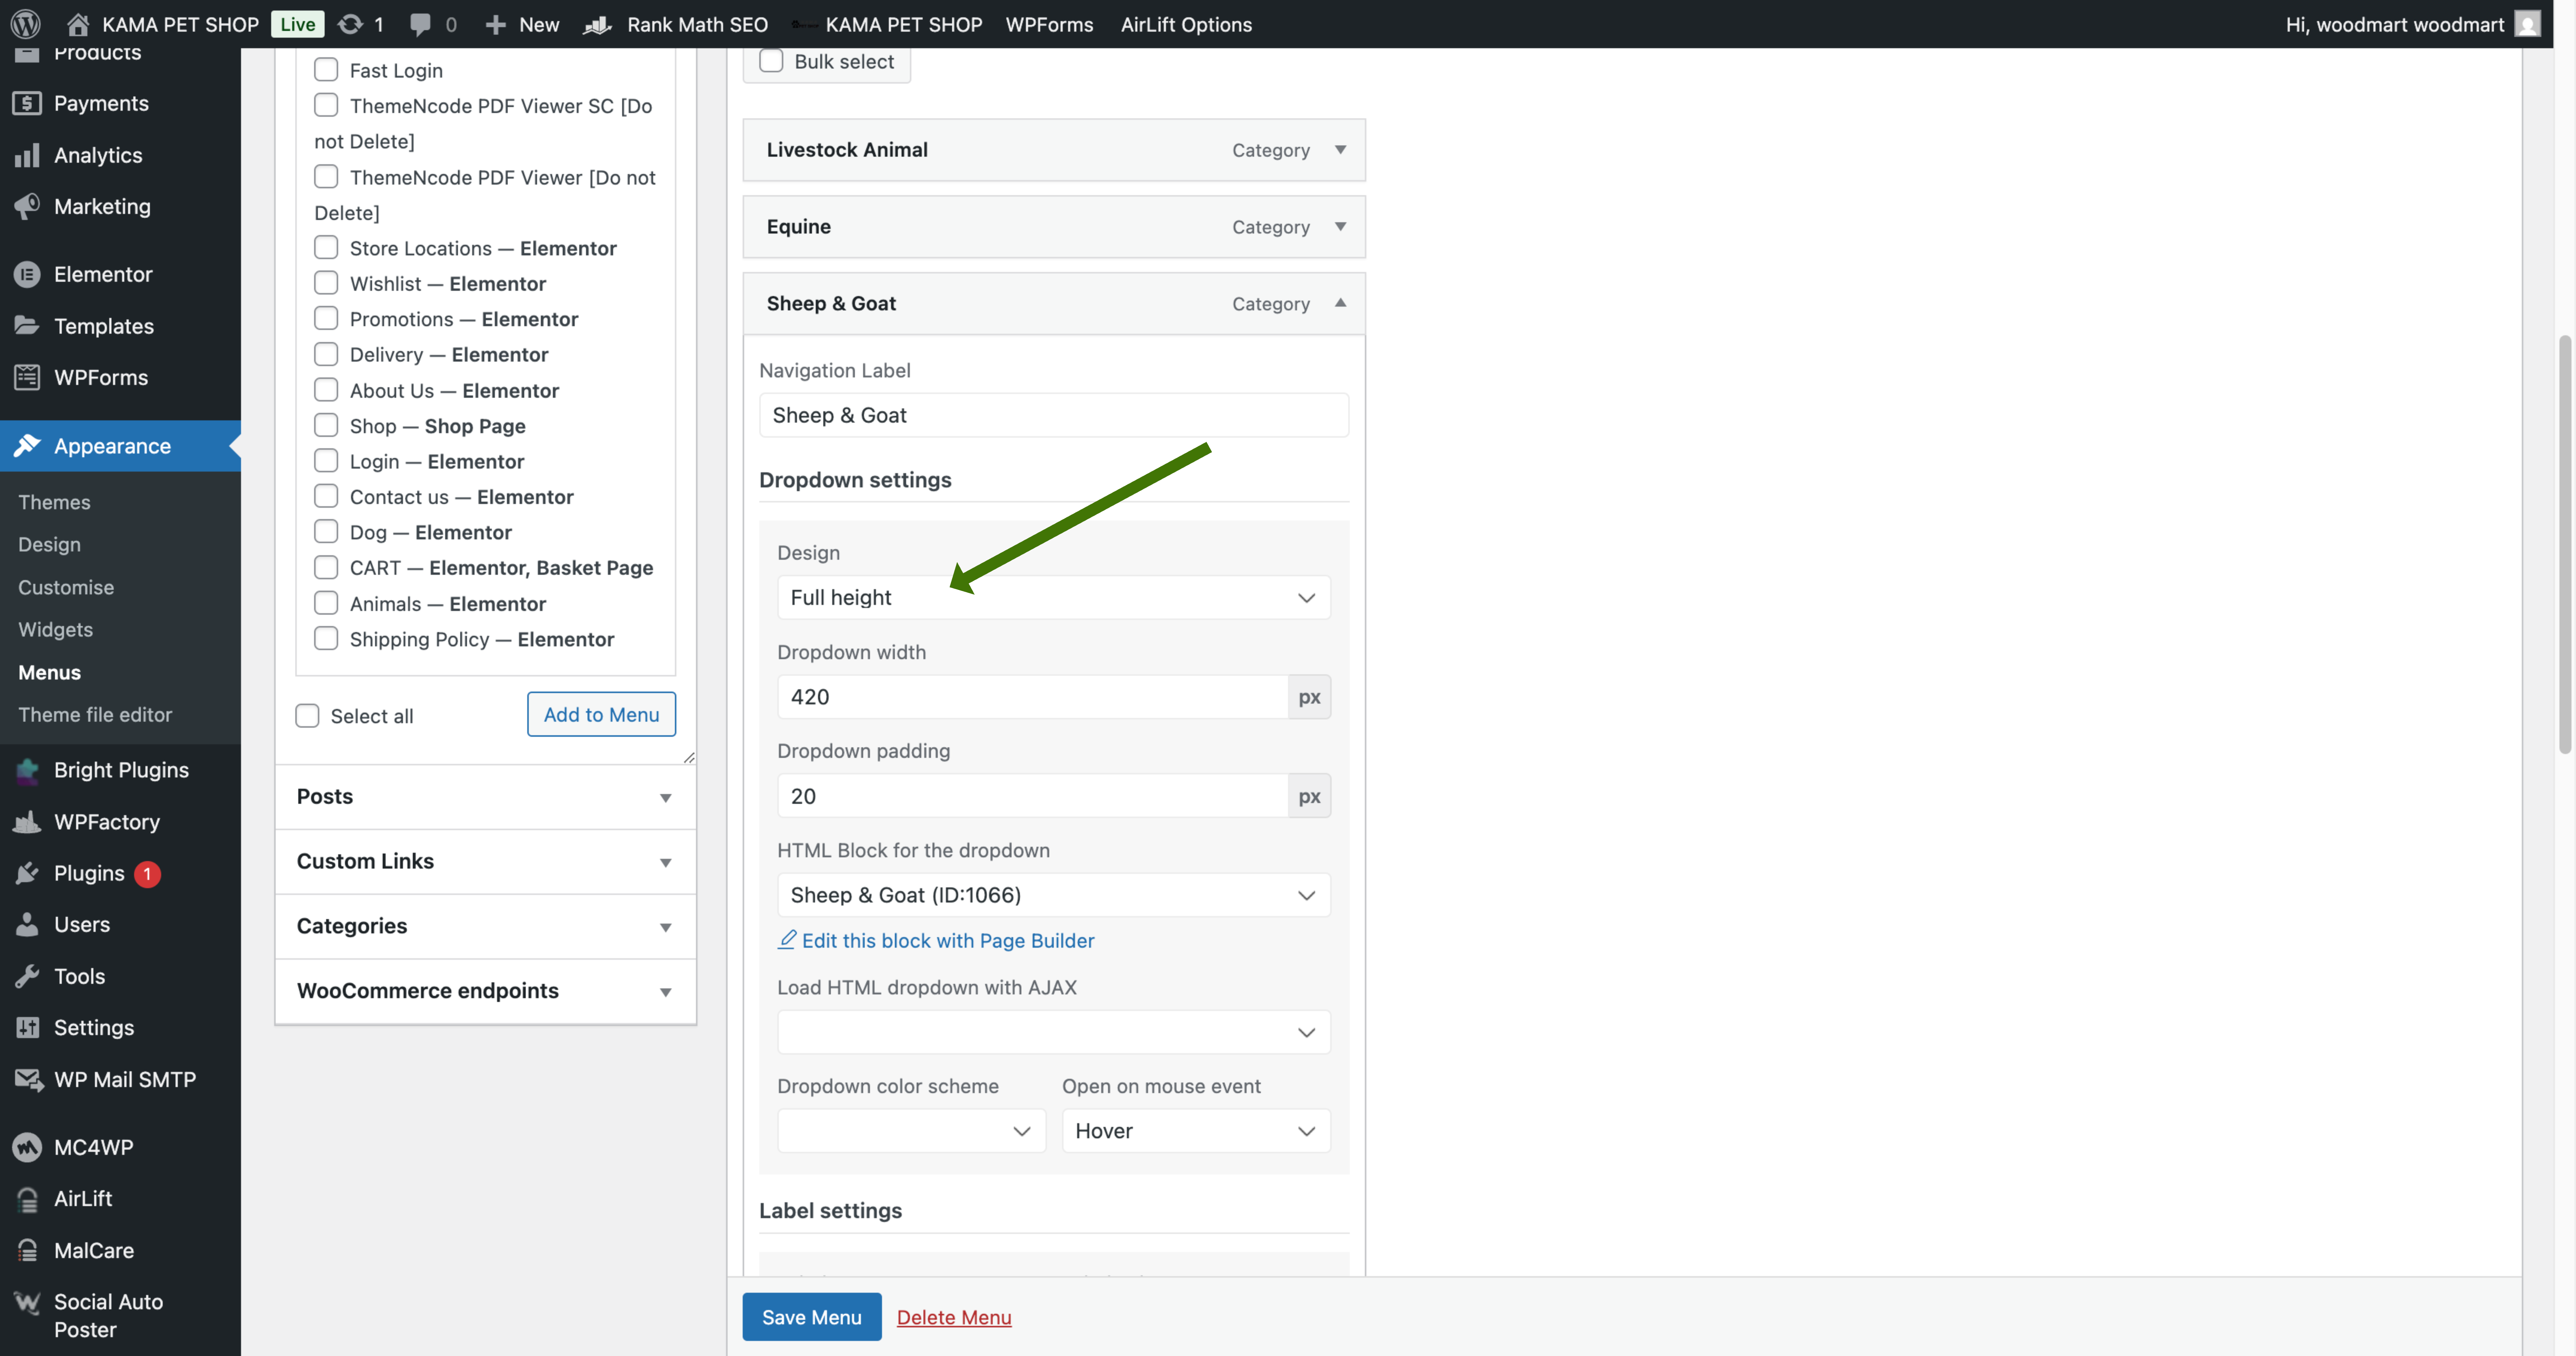Open WPForms in the admin bar
This screenshot has width=2576, height=1356.
pyautogui.click(x=1049, y=24)
